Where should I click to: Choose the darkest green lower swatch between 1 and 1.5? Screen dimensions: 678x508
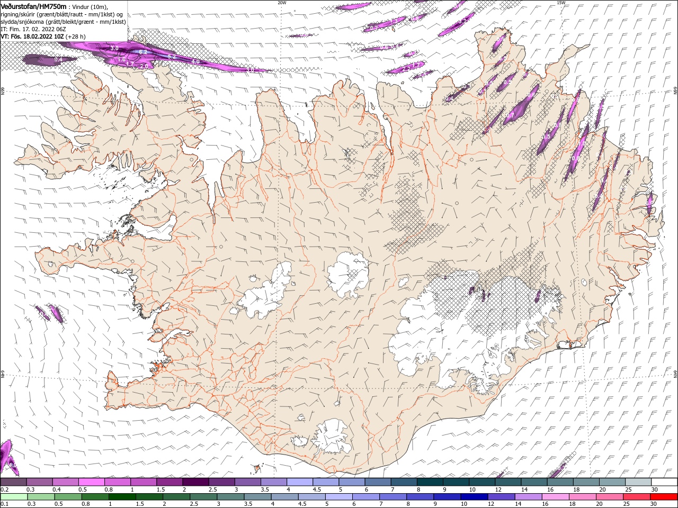[x=122, y=497]
